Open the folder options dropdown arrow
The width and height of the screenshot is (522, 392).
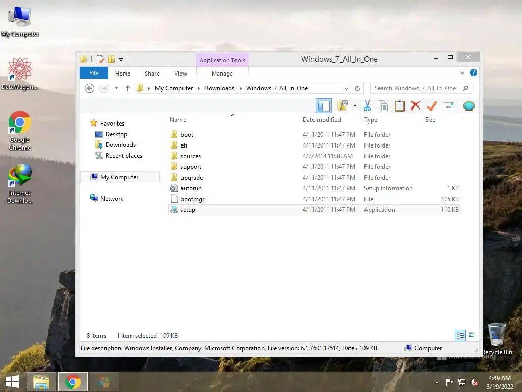click(355, 106)
